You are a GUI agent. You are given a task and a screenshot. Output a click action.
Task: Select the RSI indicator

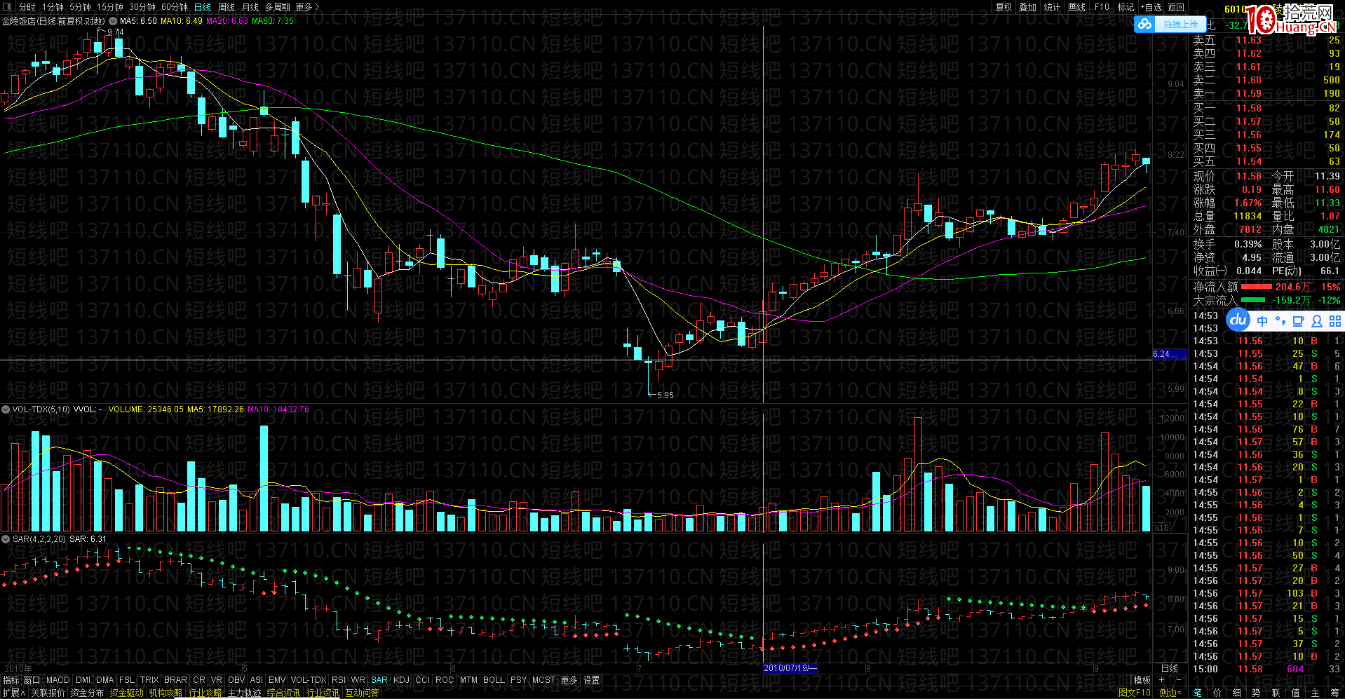(x=339, y=680)
